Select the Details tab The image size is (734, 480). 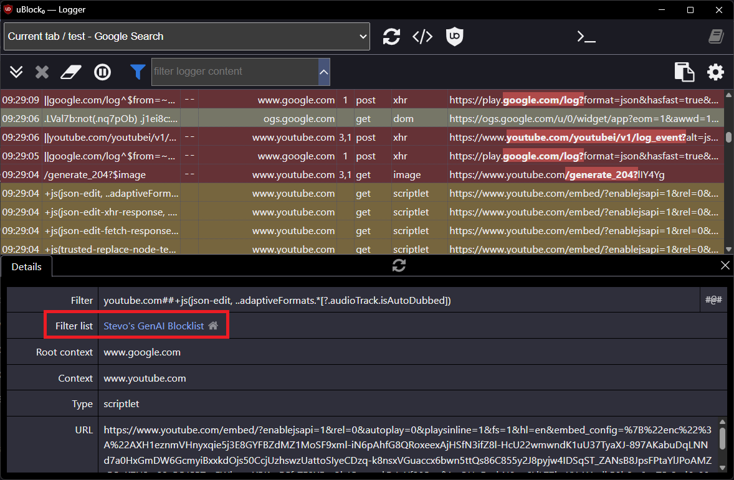(x=27, y=266)
